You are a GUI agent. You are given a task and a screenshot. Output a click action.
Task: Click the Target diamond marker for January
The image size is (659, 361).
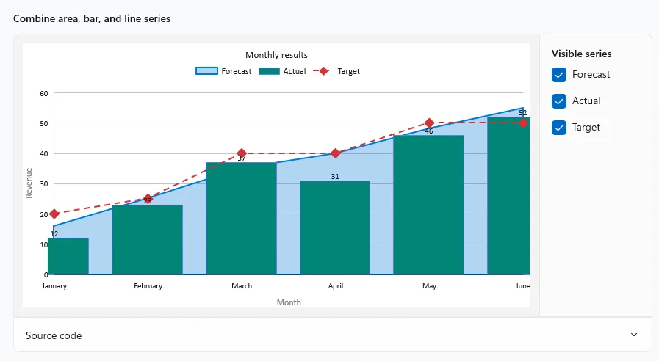click(54, 214)
